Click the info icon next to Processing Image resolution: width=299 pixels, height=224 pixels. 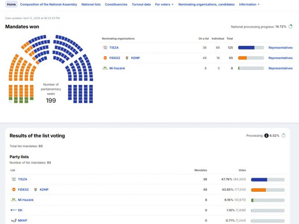tap(266, 135)
